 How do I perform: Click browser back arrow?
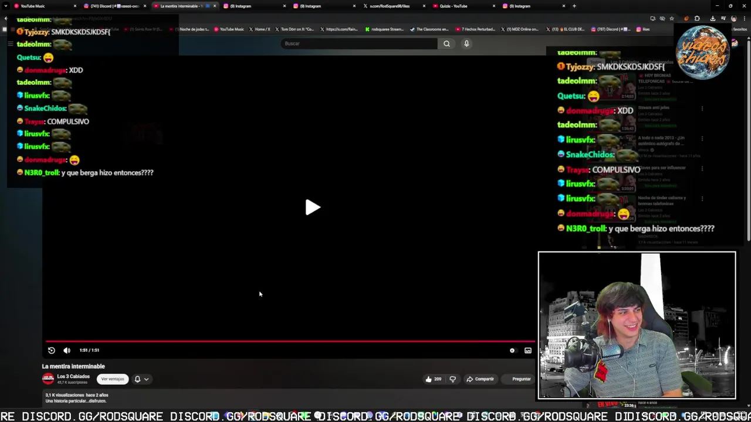(6, 18)
